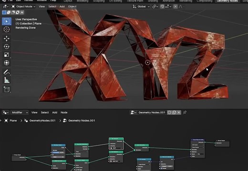Switch to the Geometry Nodes workspace tab
Viewport: 248px width, 171px height.
(x=227, y=1)
